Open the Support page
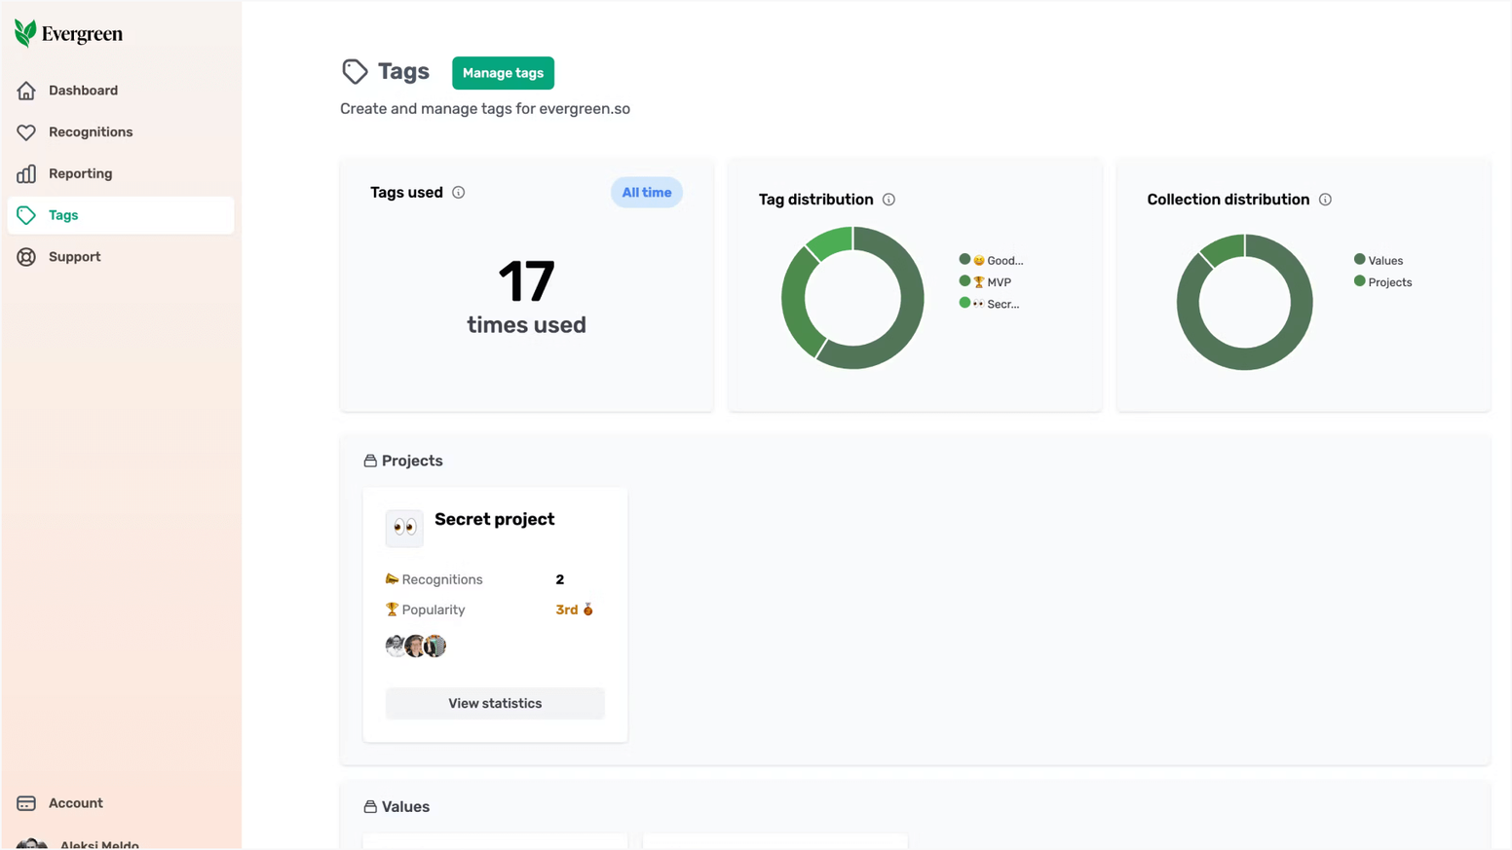The width and height of the screenshot is (1512, 850). point(121,257)
